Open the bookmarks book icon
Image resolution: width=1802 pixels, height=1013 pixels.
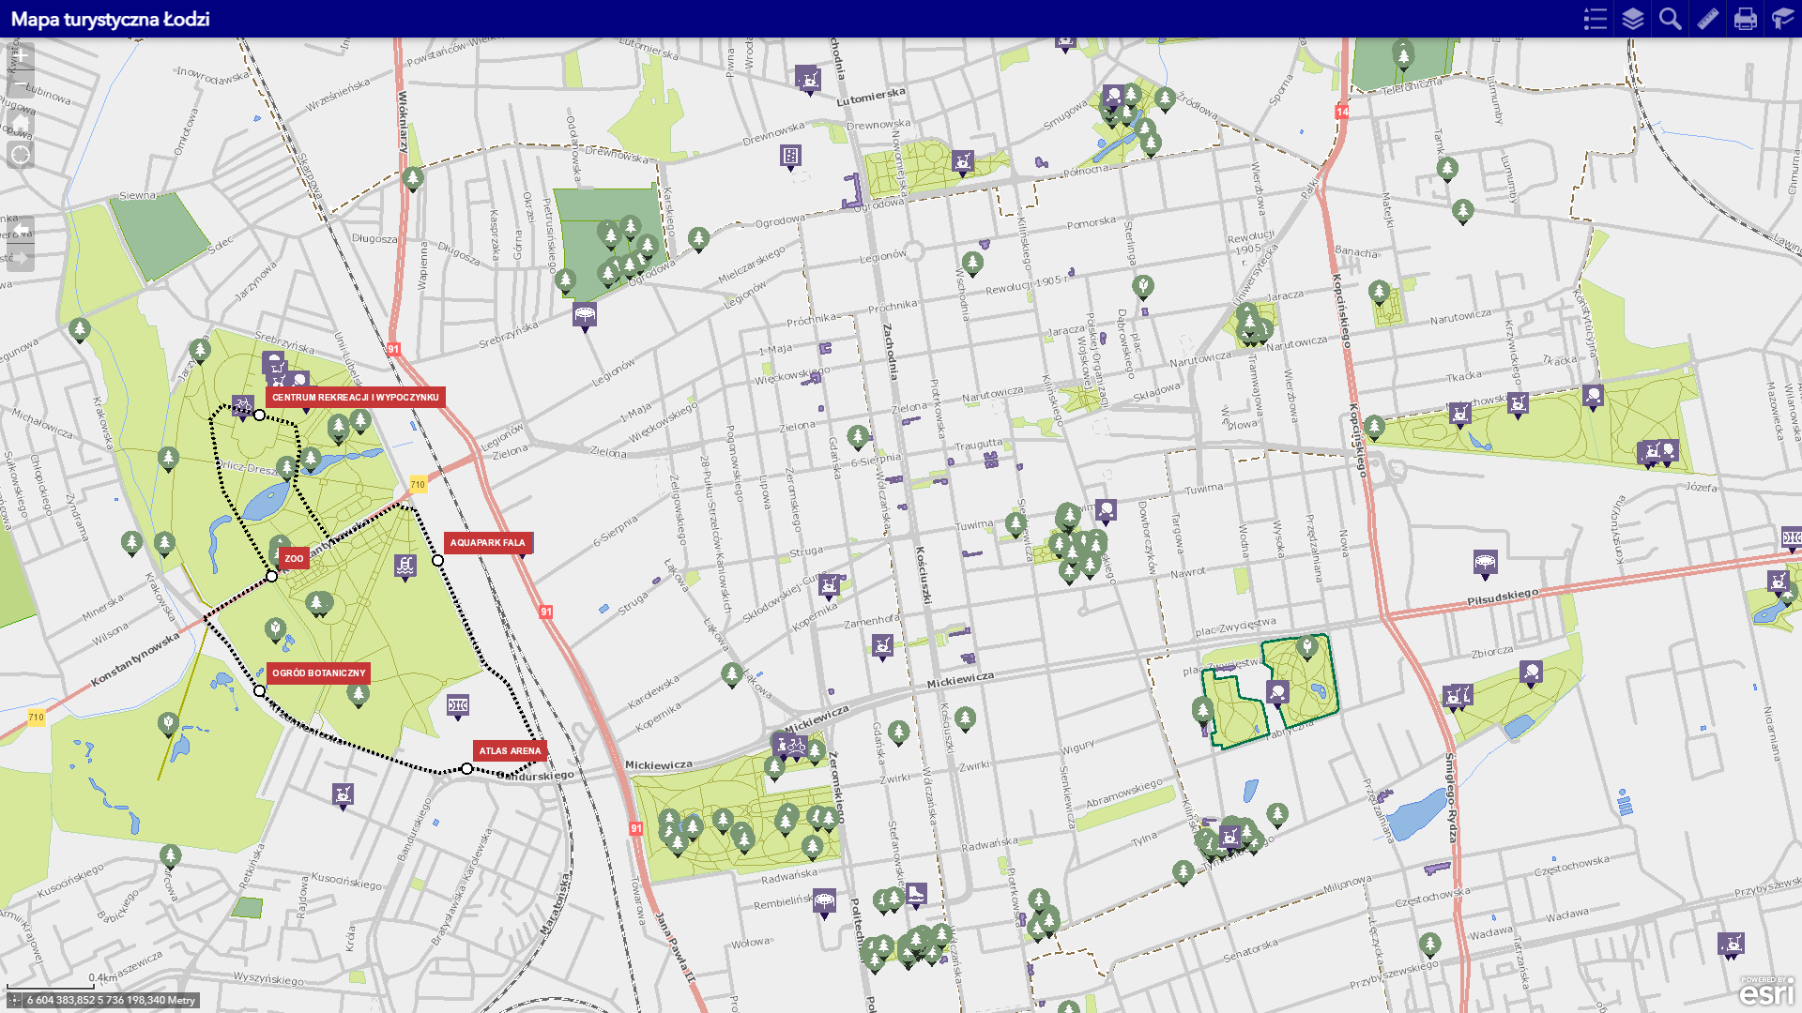(x=1782, y=19)
